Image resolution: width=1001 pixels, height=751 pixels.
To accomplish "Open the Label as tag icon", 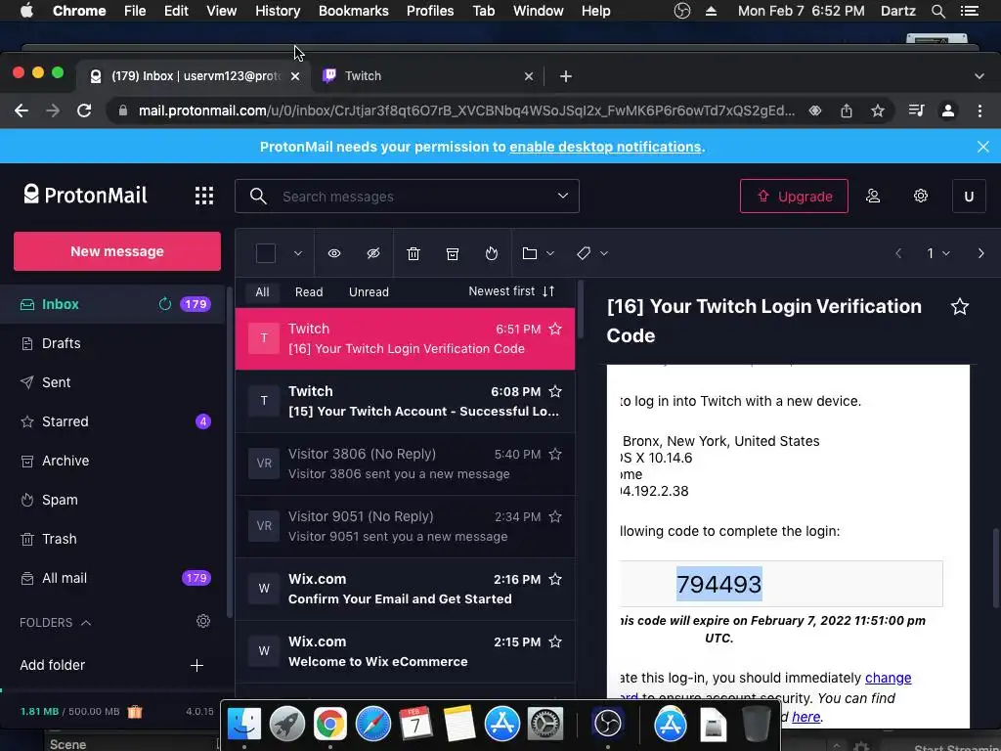I will pyautogui.click(x=583, y=253).
